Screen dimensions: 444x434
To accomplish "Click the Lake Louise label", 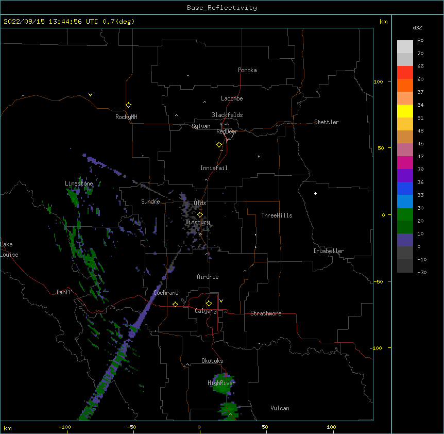I will 9,249.
